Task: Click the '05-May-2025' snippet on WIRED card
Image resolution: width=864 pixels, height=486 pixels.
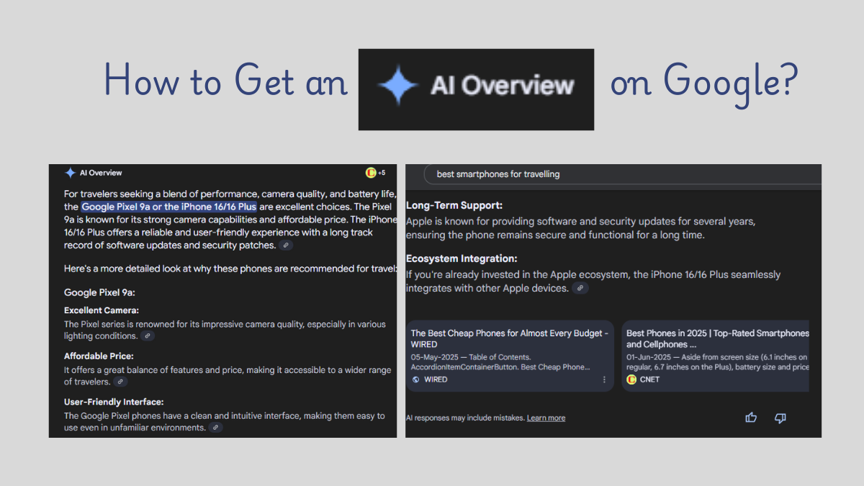Action: (x=500, y=362)
